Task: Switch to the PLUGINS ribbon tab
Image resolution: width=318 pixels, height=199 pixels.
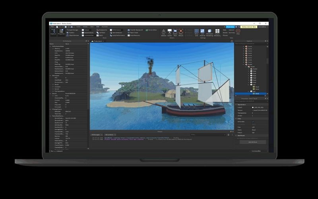Action: (x=105, y=27)
